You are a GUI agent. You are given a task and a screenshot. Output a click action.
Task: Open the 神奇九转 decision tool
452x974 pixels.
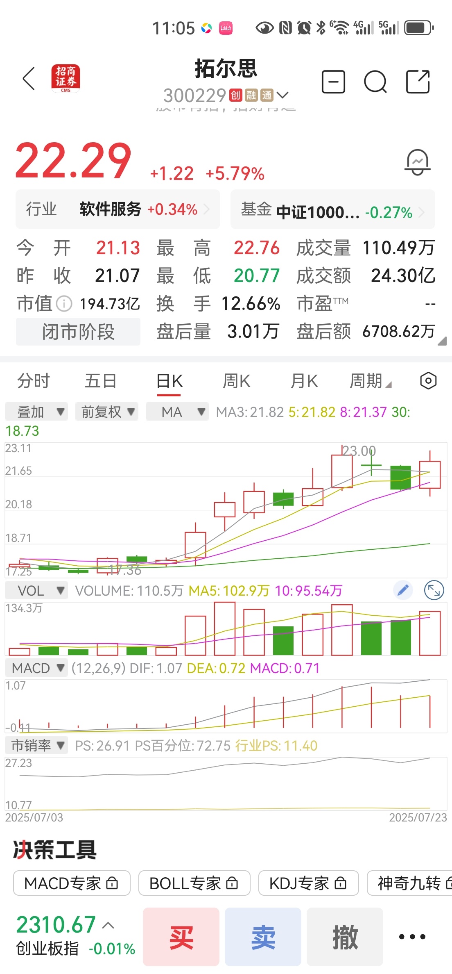click(409, 883)
